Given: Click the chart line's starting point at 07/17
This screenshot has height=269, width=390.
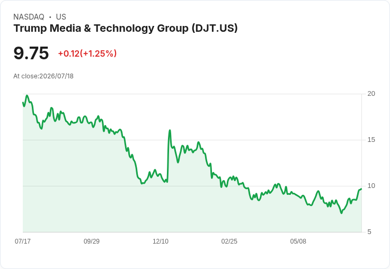Looking at the screenshot, I should 23,102.
